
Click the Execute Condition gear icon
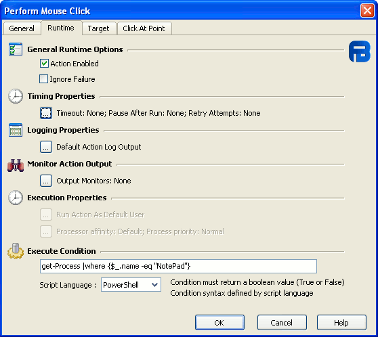pyautogui.click(x=16, y=251)
